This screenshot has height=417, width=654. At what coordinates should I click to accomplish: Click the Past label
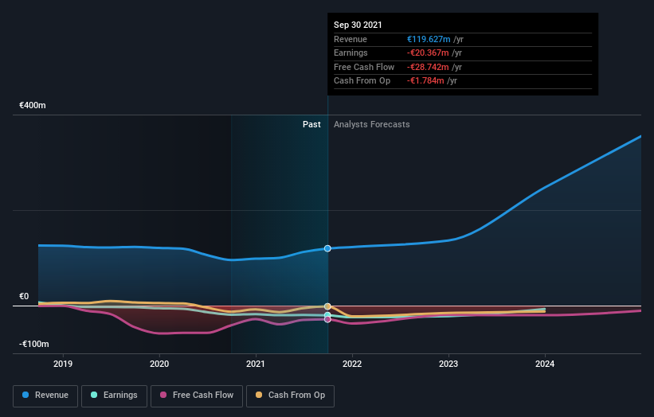[311, 124]
